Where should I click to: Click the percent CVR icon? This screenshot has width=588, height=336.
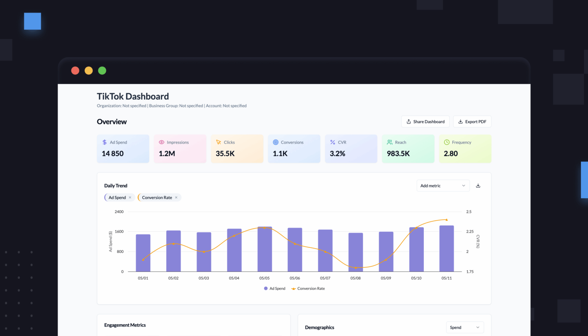pyautogui.click(x=333, y=142)
